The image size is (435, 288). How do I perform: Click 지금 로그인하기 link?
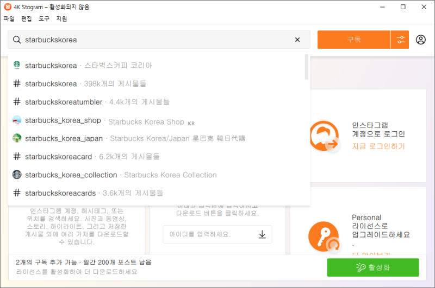click(x=378, y=146)
